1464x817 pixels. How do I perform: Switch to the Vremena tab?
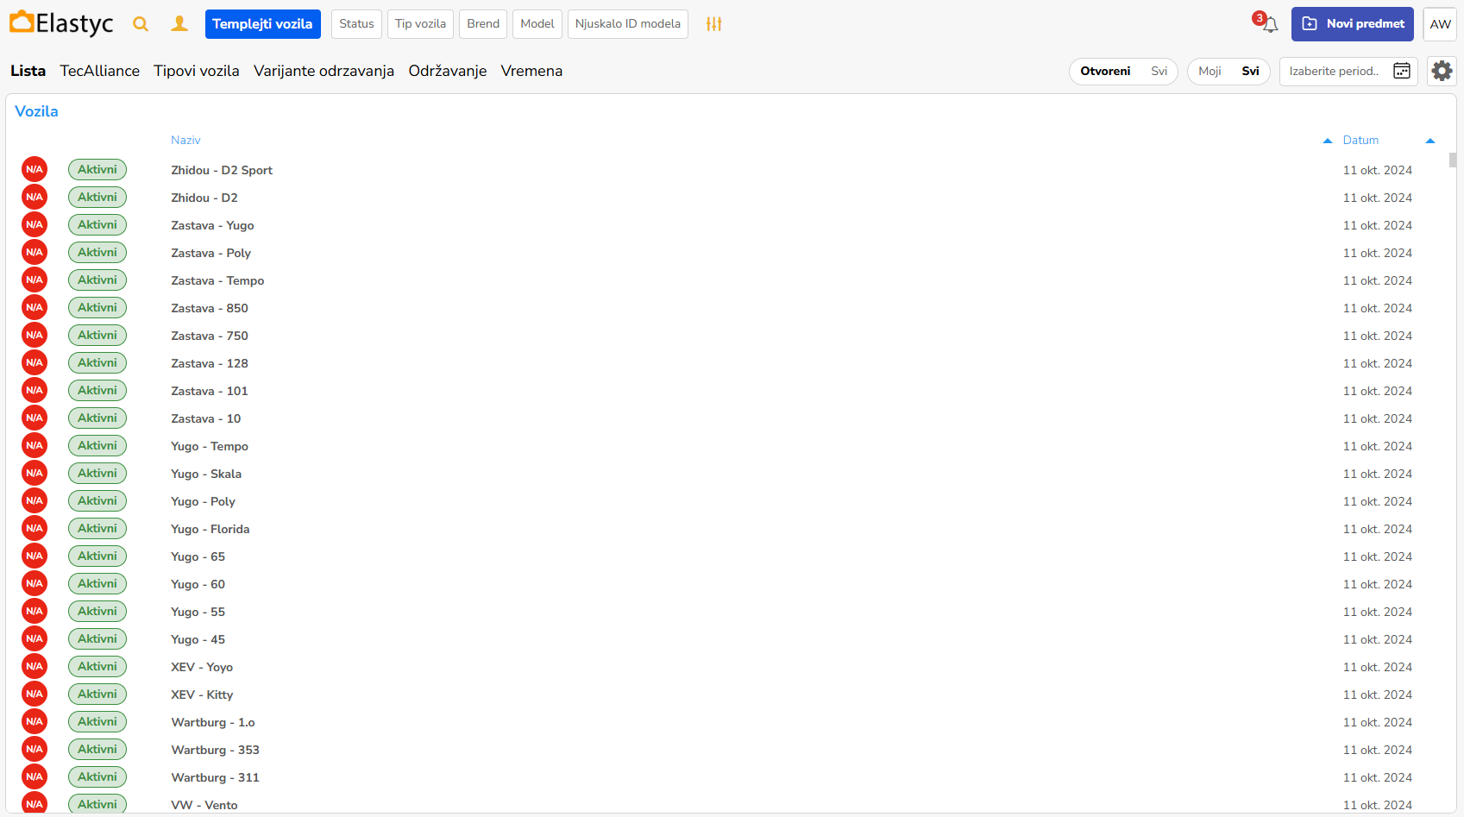[531, 71]
